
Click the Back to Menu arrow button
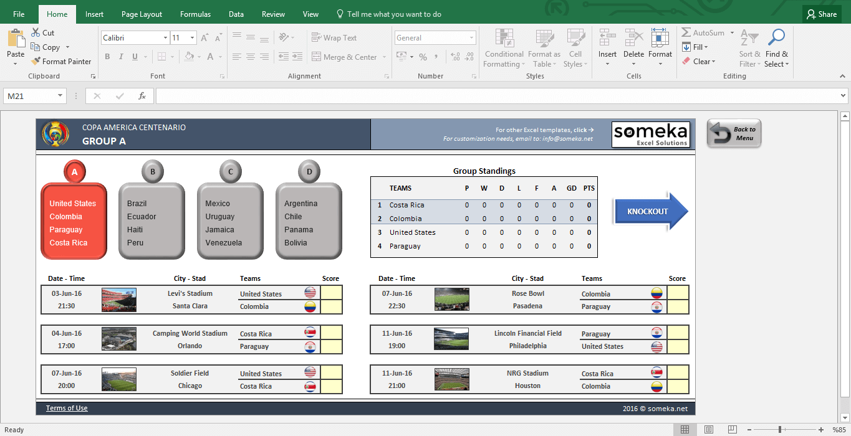point(734,134)
